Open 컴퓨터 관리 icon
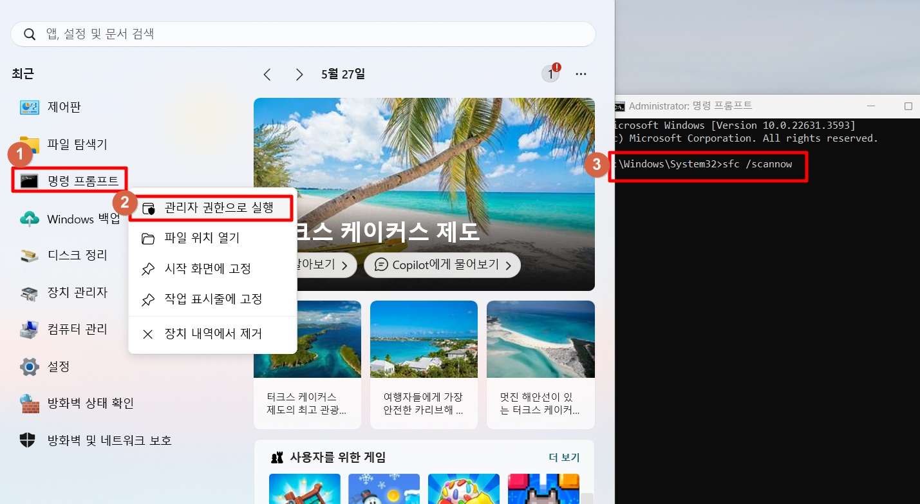 pos(30,330)
